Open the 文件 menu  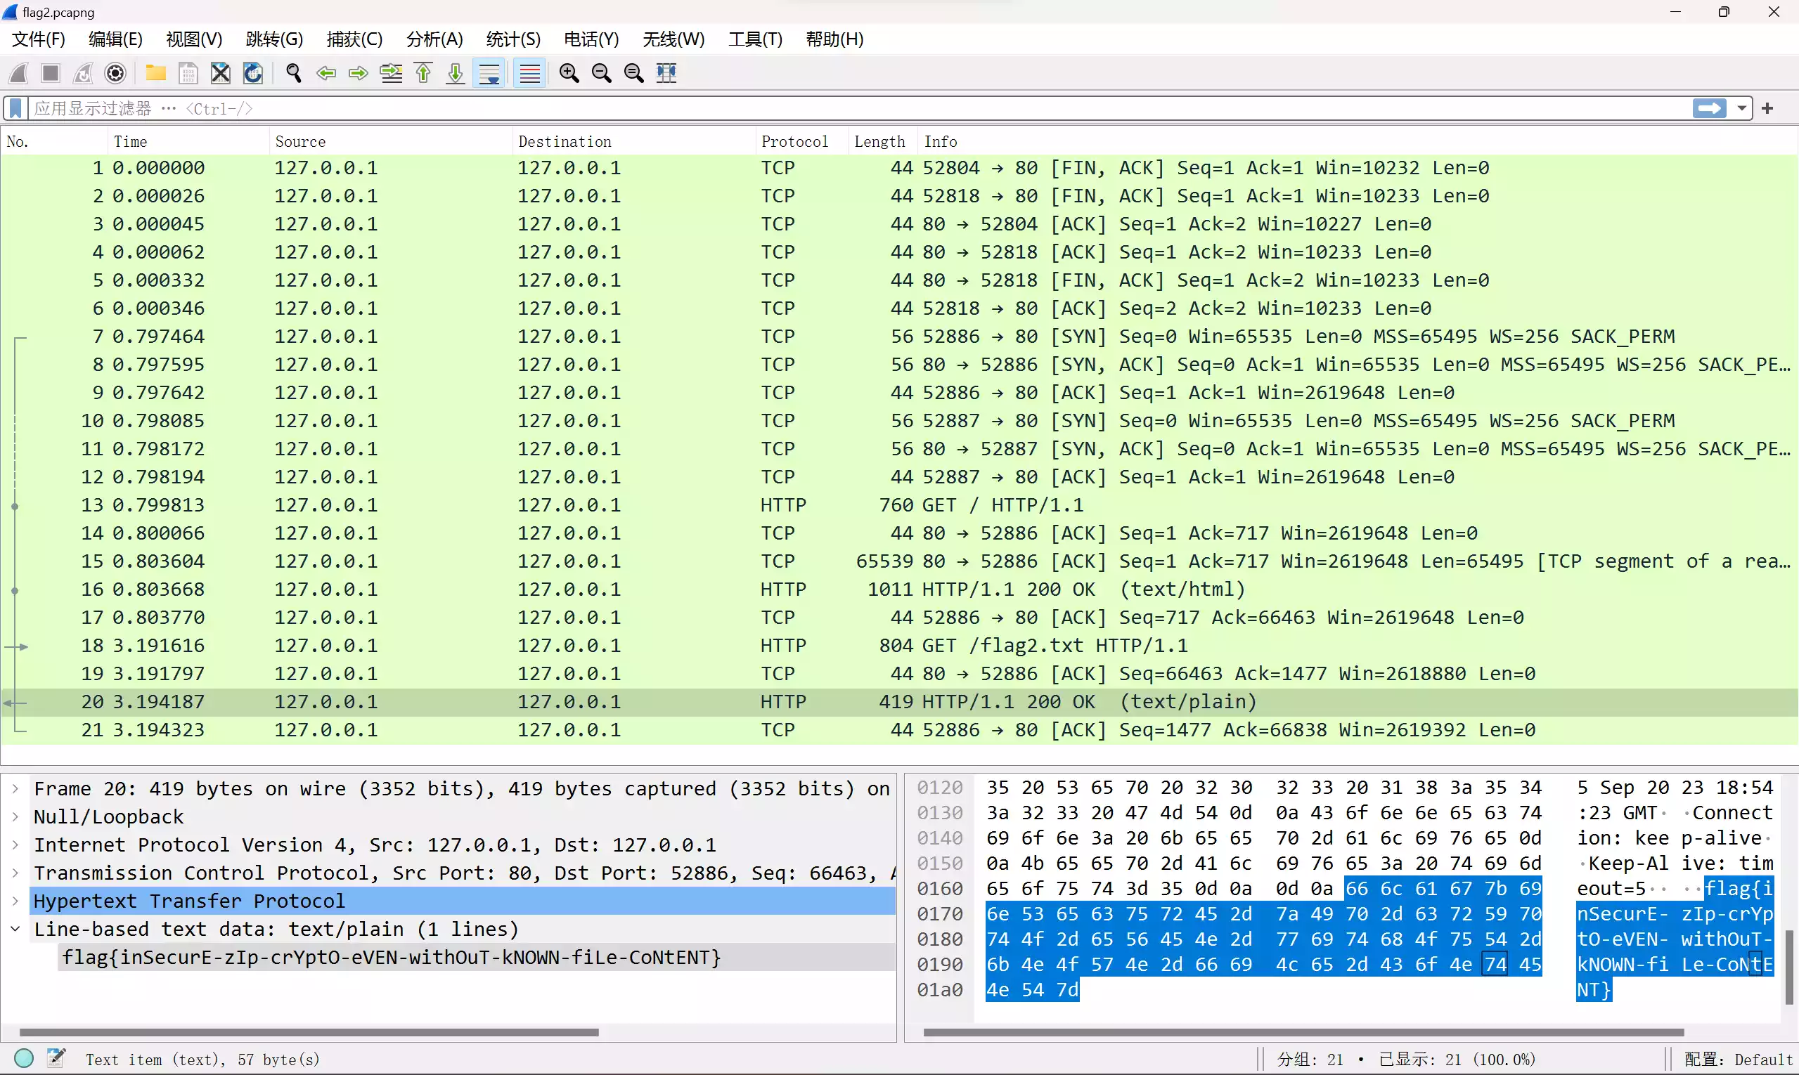coord(37,39)
